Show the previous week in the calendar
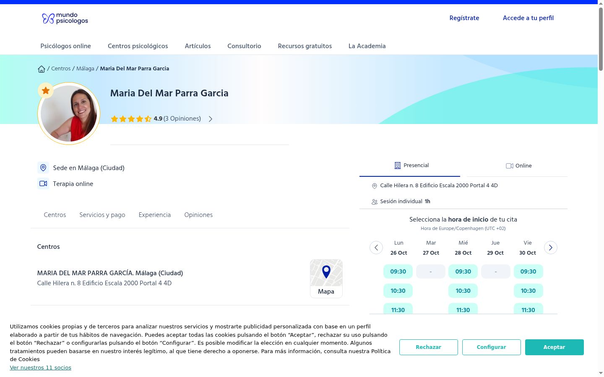This screenshot has width=604, height=377. pos(376,248)
